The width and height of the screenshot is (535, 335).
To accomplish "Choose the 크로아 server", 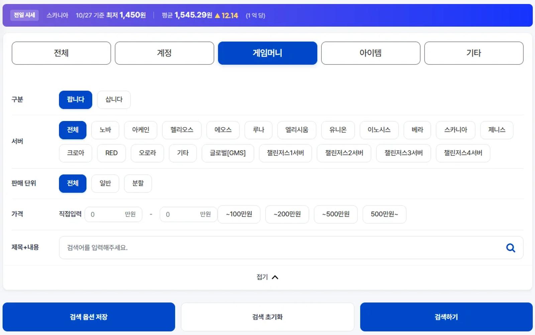I will tap(76, 153).
